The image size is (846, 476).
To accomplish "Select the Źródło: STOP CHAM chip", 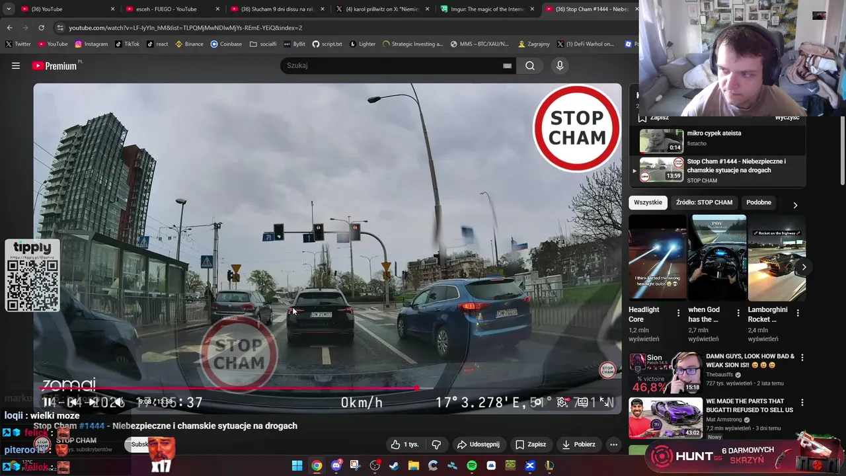I will [x=704, y=202].
